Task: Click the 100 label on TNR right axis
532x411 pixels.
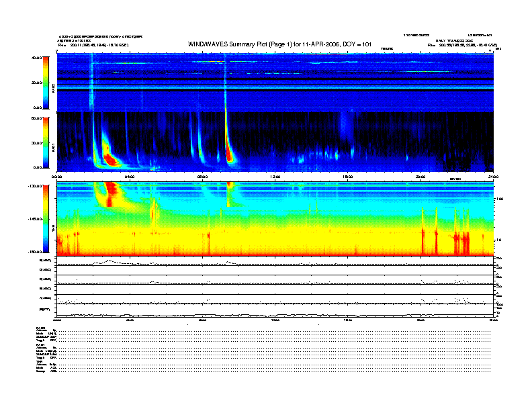Action: 500,199
